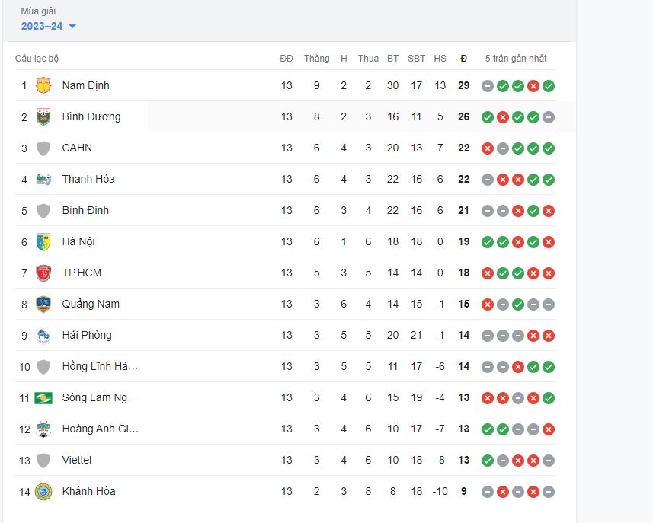
Task: Click the Sông Lam Nghệ An logo
Action: (x=43, y=397)
